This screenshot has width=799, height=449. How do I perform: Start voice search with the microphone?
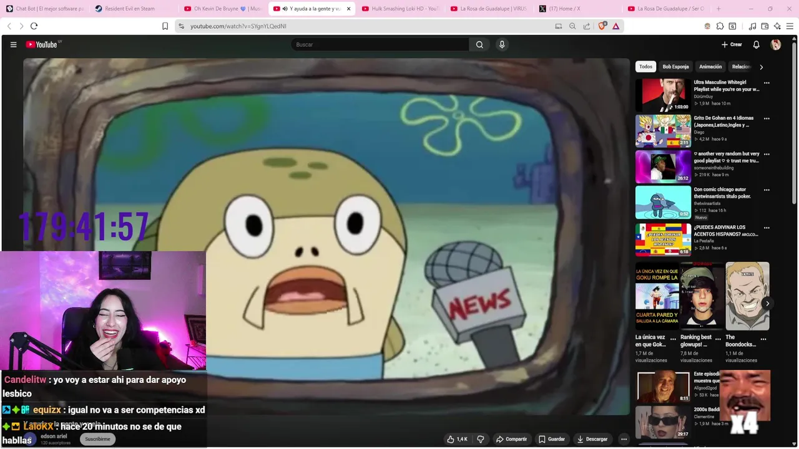tap(502, 44)
